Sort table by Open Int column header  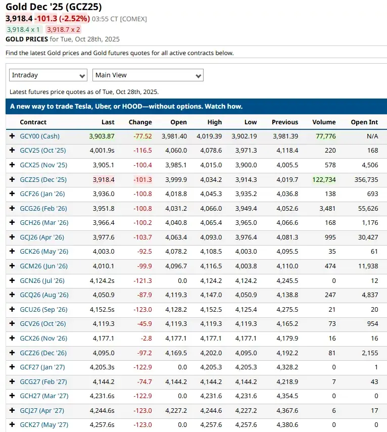coord(364,122)
